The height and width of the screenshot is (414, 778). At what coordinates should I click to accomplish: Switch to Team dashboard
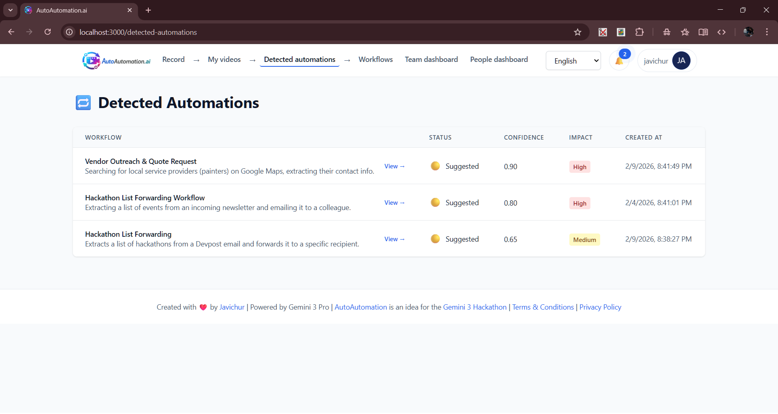[431, 59]
